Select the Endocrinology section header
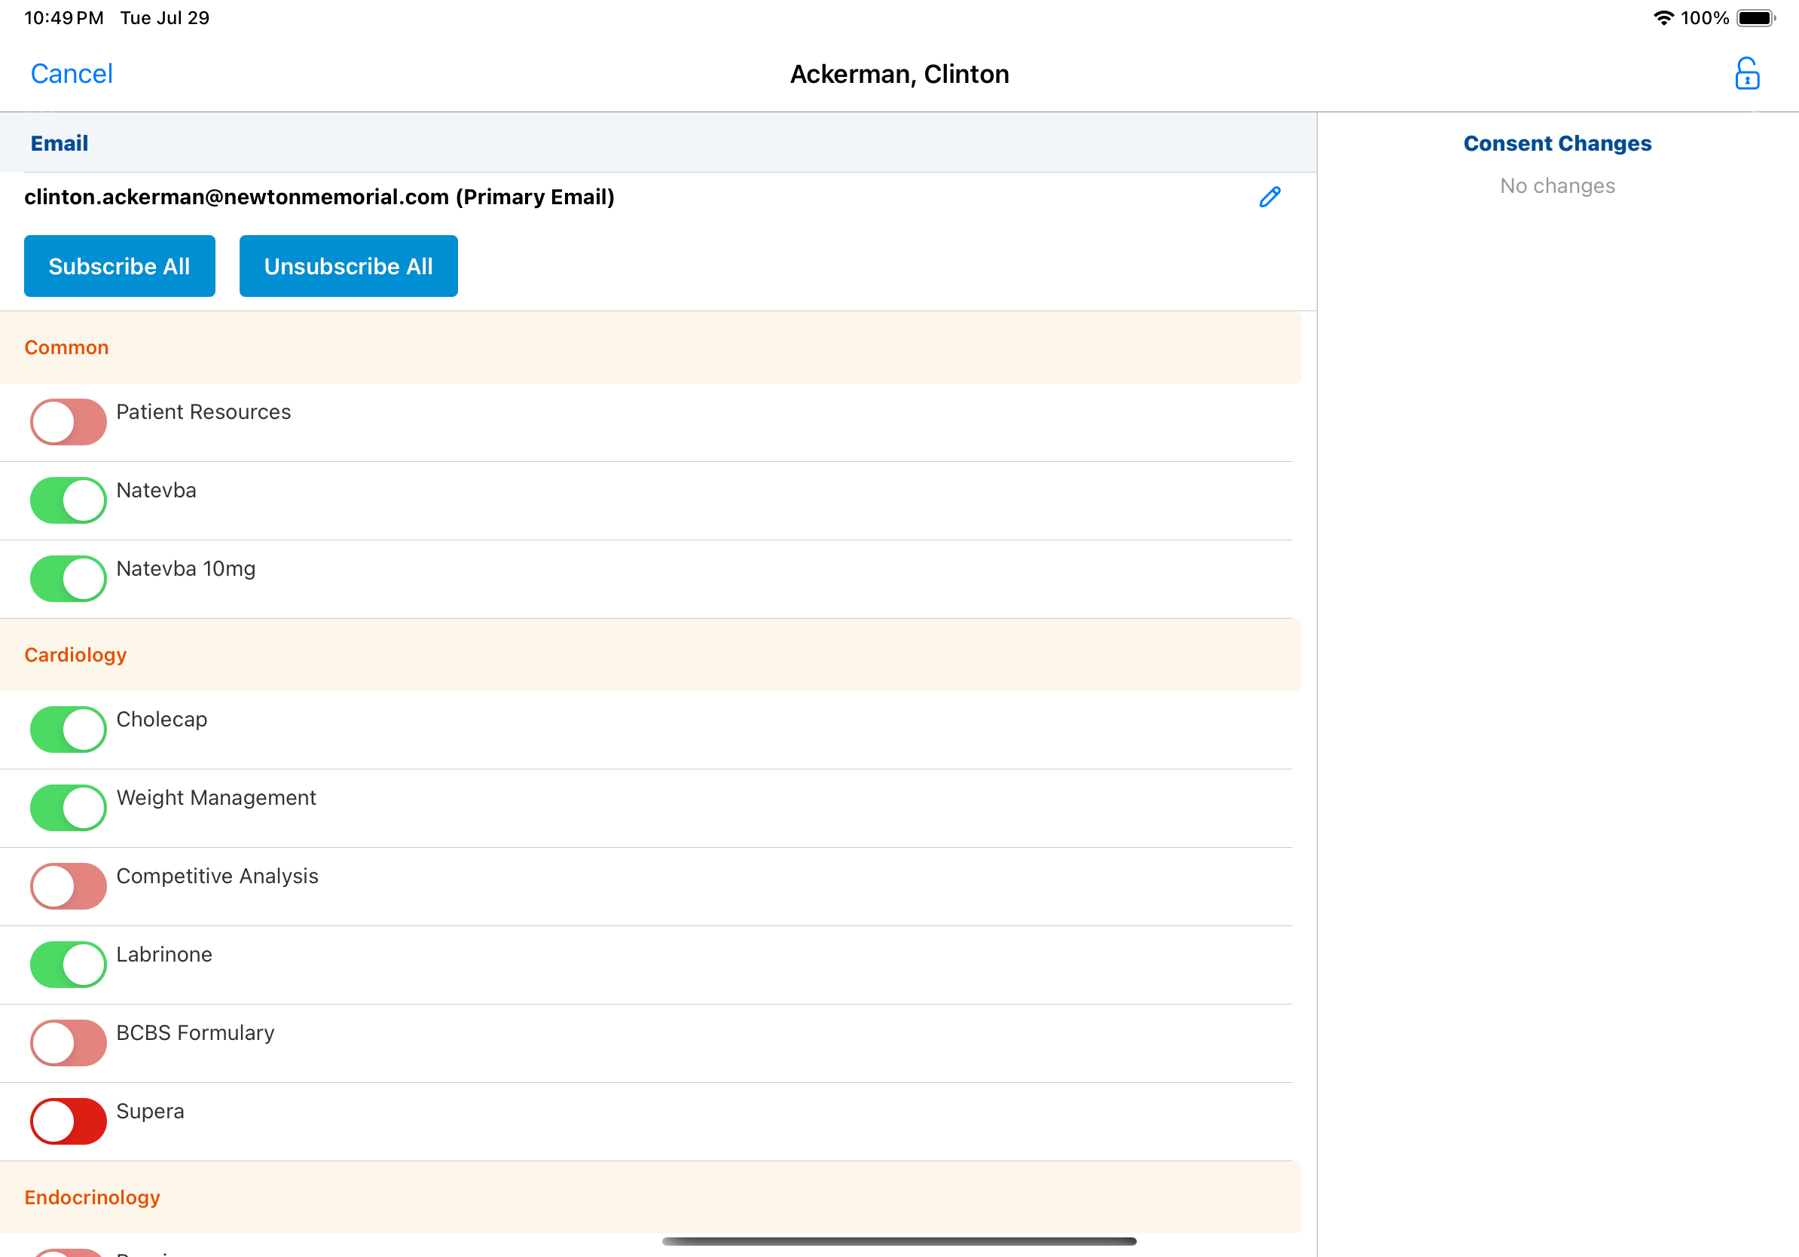The height and width of the screenshot is (1257, 1799). [92, 1197]
